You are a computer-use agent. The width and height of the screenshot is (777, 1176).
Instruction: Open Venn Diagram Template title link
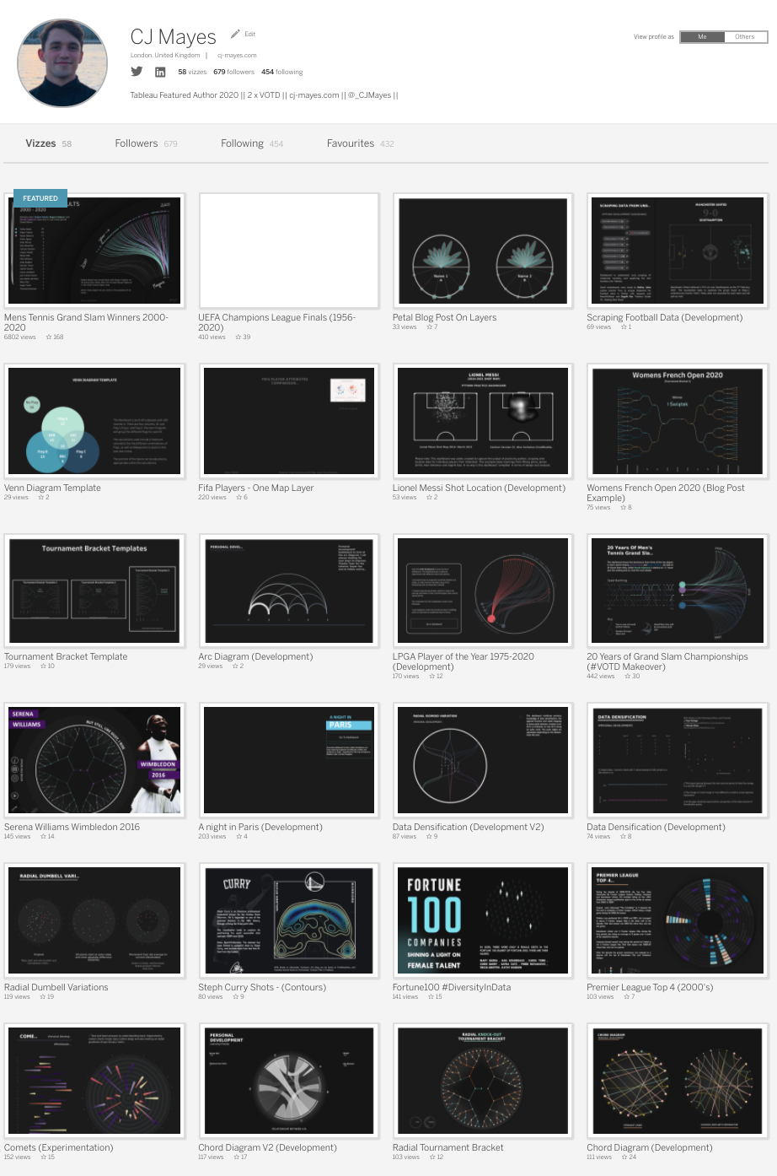(x=52, y=488)
